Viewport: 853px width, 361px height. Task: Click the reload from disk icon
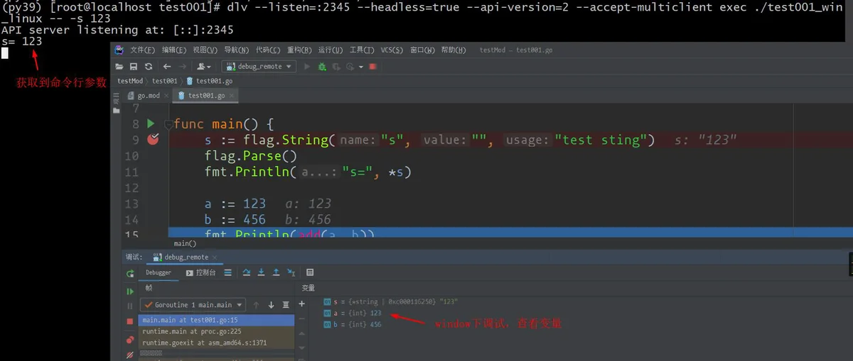pyautogui.click(x=148, y=67)
